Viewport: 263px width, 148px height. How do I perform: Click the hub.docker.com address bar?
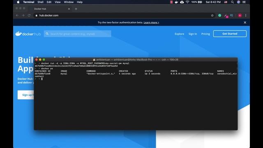pyautogui.click(x=124, y=15)
